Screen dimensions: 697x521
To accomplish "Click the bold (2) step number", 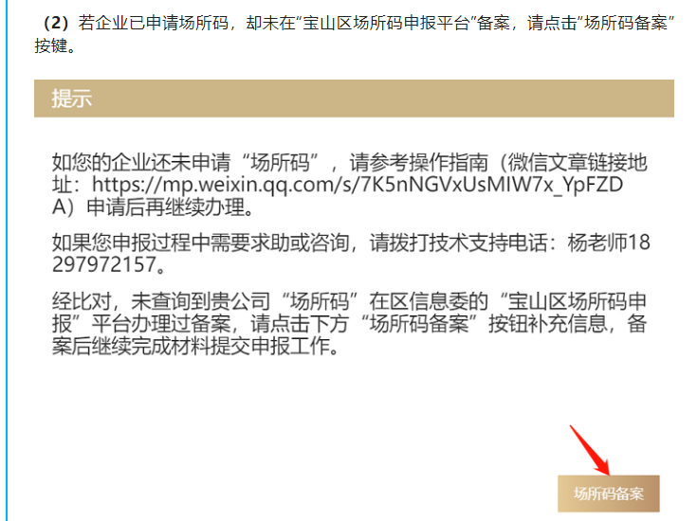I will pyautogui.click(x=56, y=23).
